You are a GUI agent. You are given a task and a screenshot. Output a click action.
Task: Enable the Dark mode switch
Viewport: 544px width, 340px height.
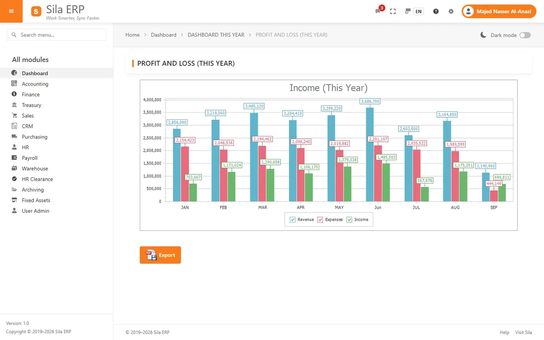click(525, 35)
